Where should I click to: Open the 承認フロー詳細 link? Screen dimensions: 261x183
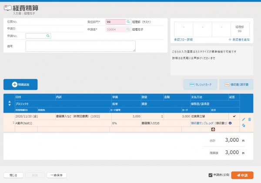coord(184,39)
